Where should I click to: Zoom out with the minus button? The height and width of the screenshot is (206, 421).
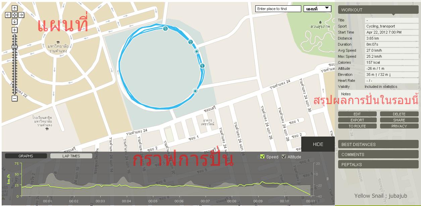click(x=14, y=98)
